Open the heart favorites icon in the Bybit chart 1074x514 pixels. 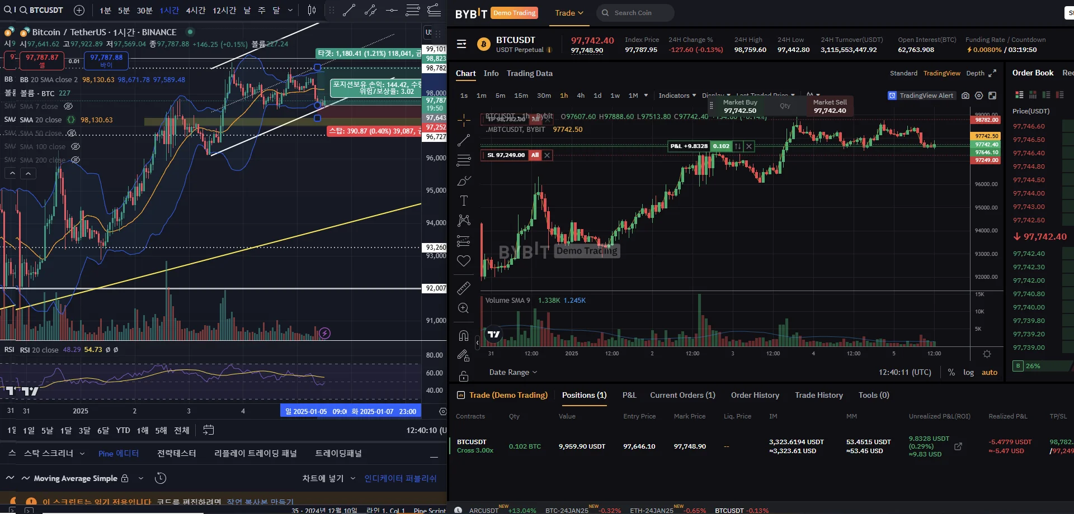point(464,261)
